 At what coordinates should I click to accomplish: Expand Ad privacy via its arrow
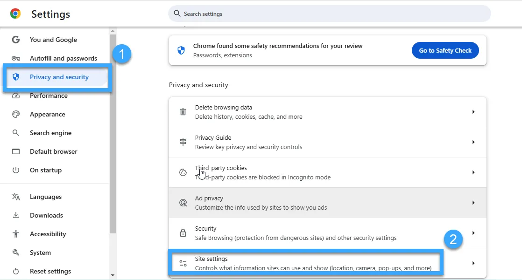point(473,203)
